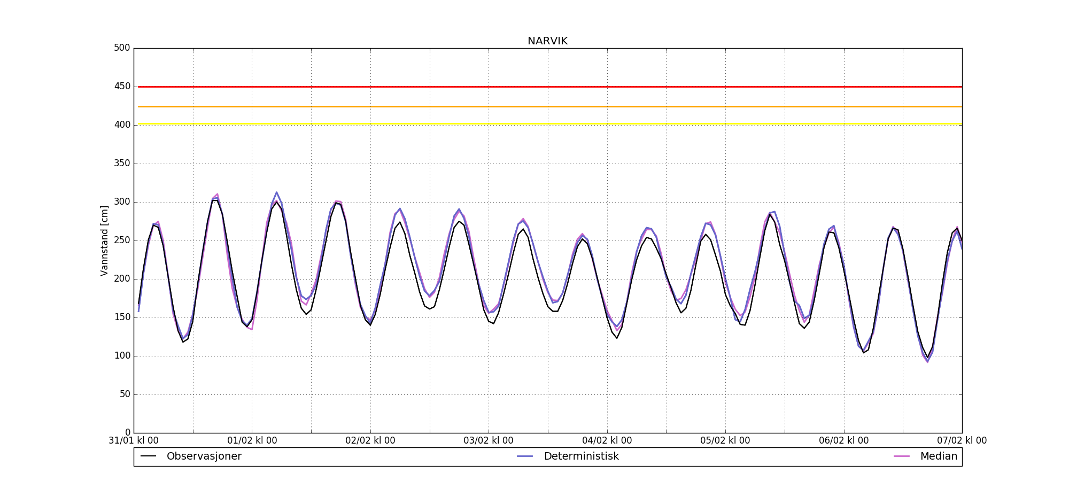
Task: Click the 06/02 kl 00 date label
Action: 844,441
